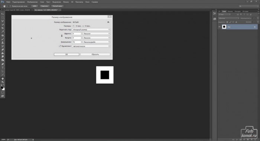260x141 pixels.
Task: Select the Horizontal Type tool
Action: click(x=3, y=68)
